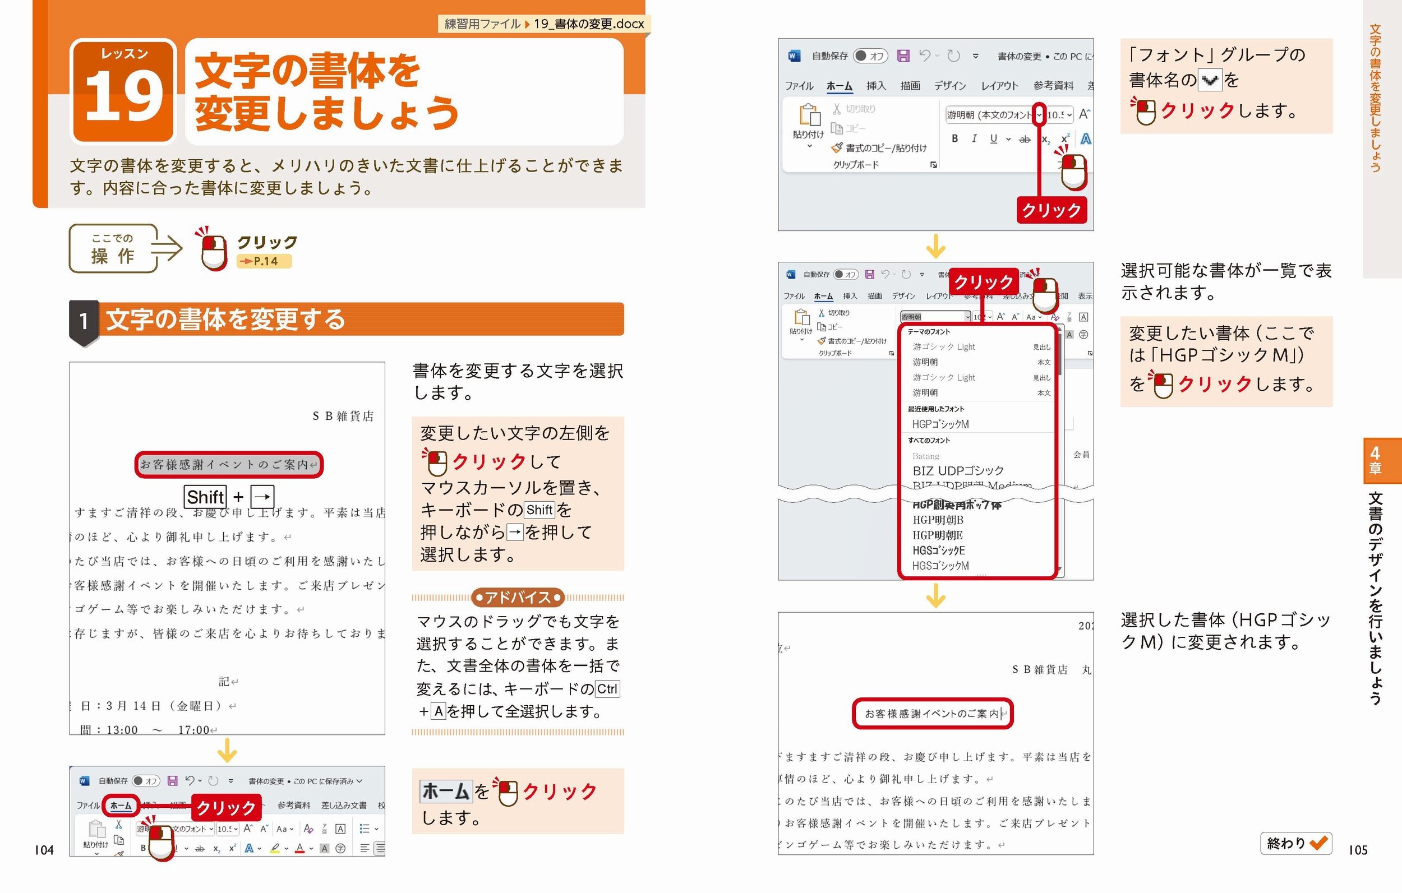Open the 挿入 tab above the circled font arrow

(875, 86)
